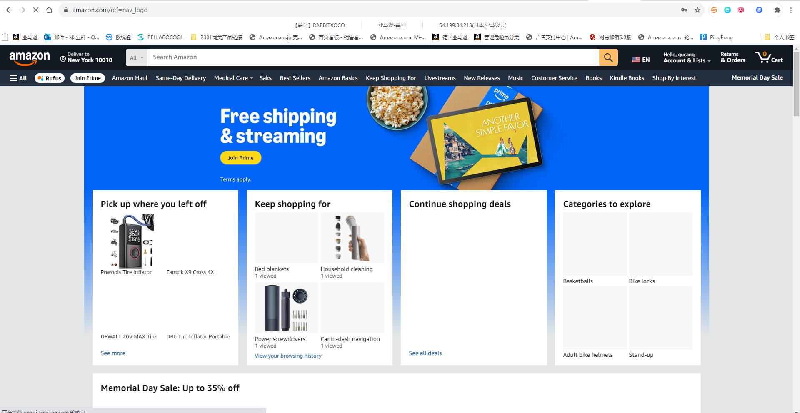The width and height of the screenshot is (800, 413).
Task: Change language via EN flag selector
Action: click(641, 60)
